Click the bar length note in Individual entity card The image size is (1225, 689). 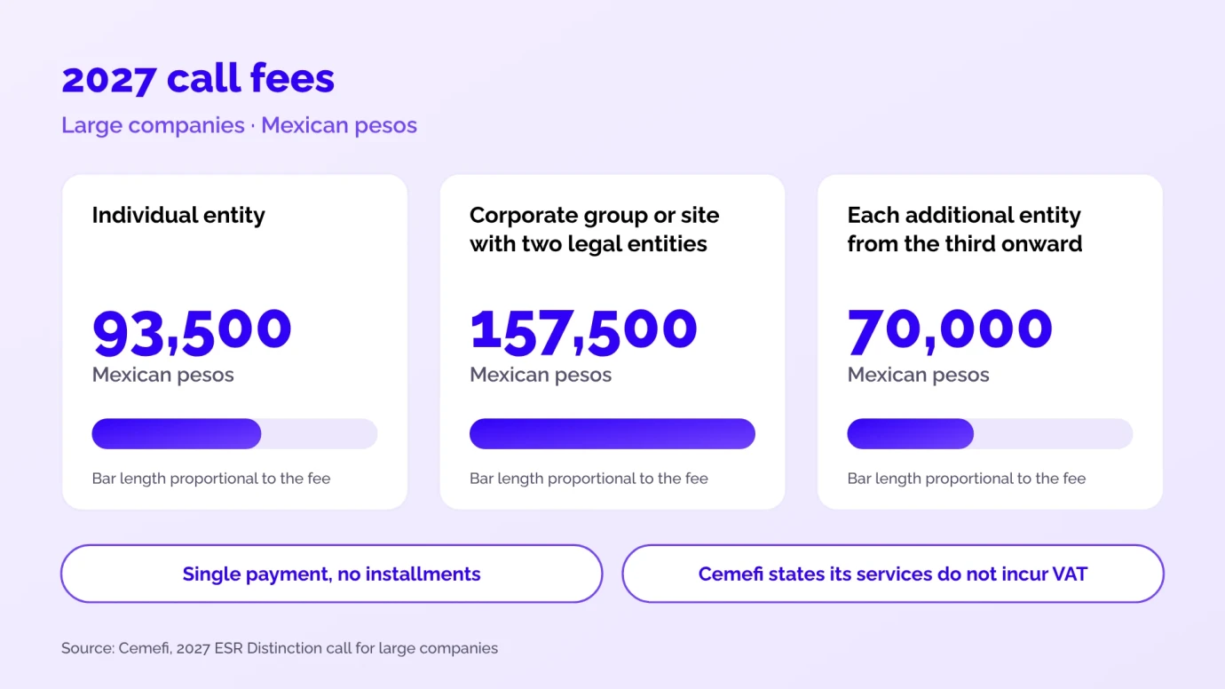click(x=211, y=479)
